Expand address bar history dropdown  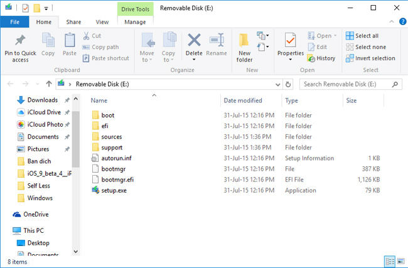(x=277, y=84)
